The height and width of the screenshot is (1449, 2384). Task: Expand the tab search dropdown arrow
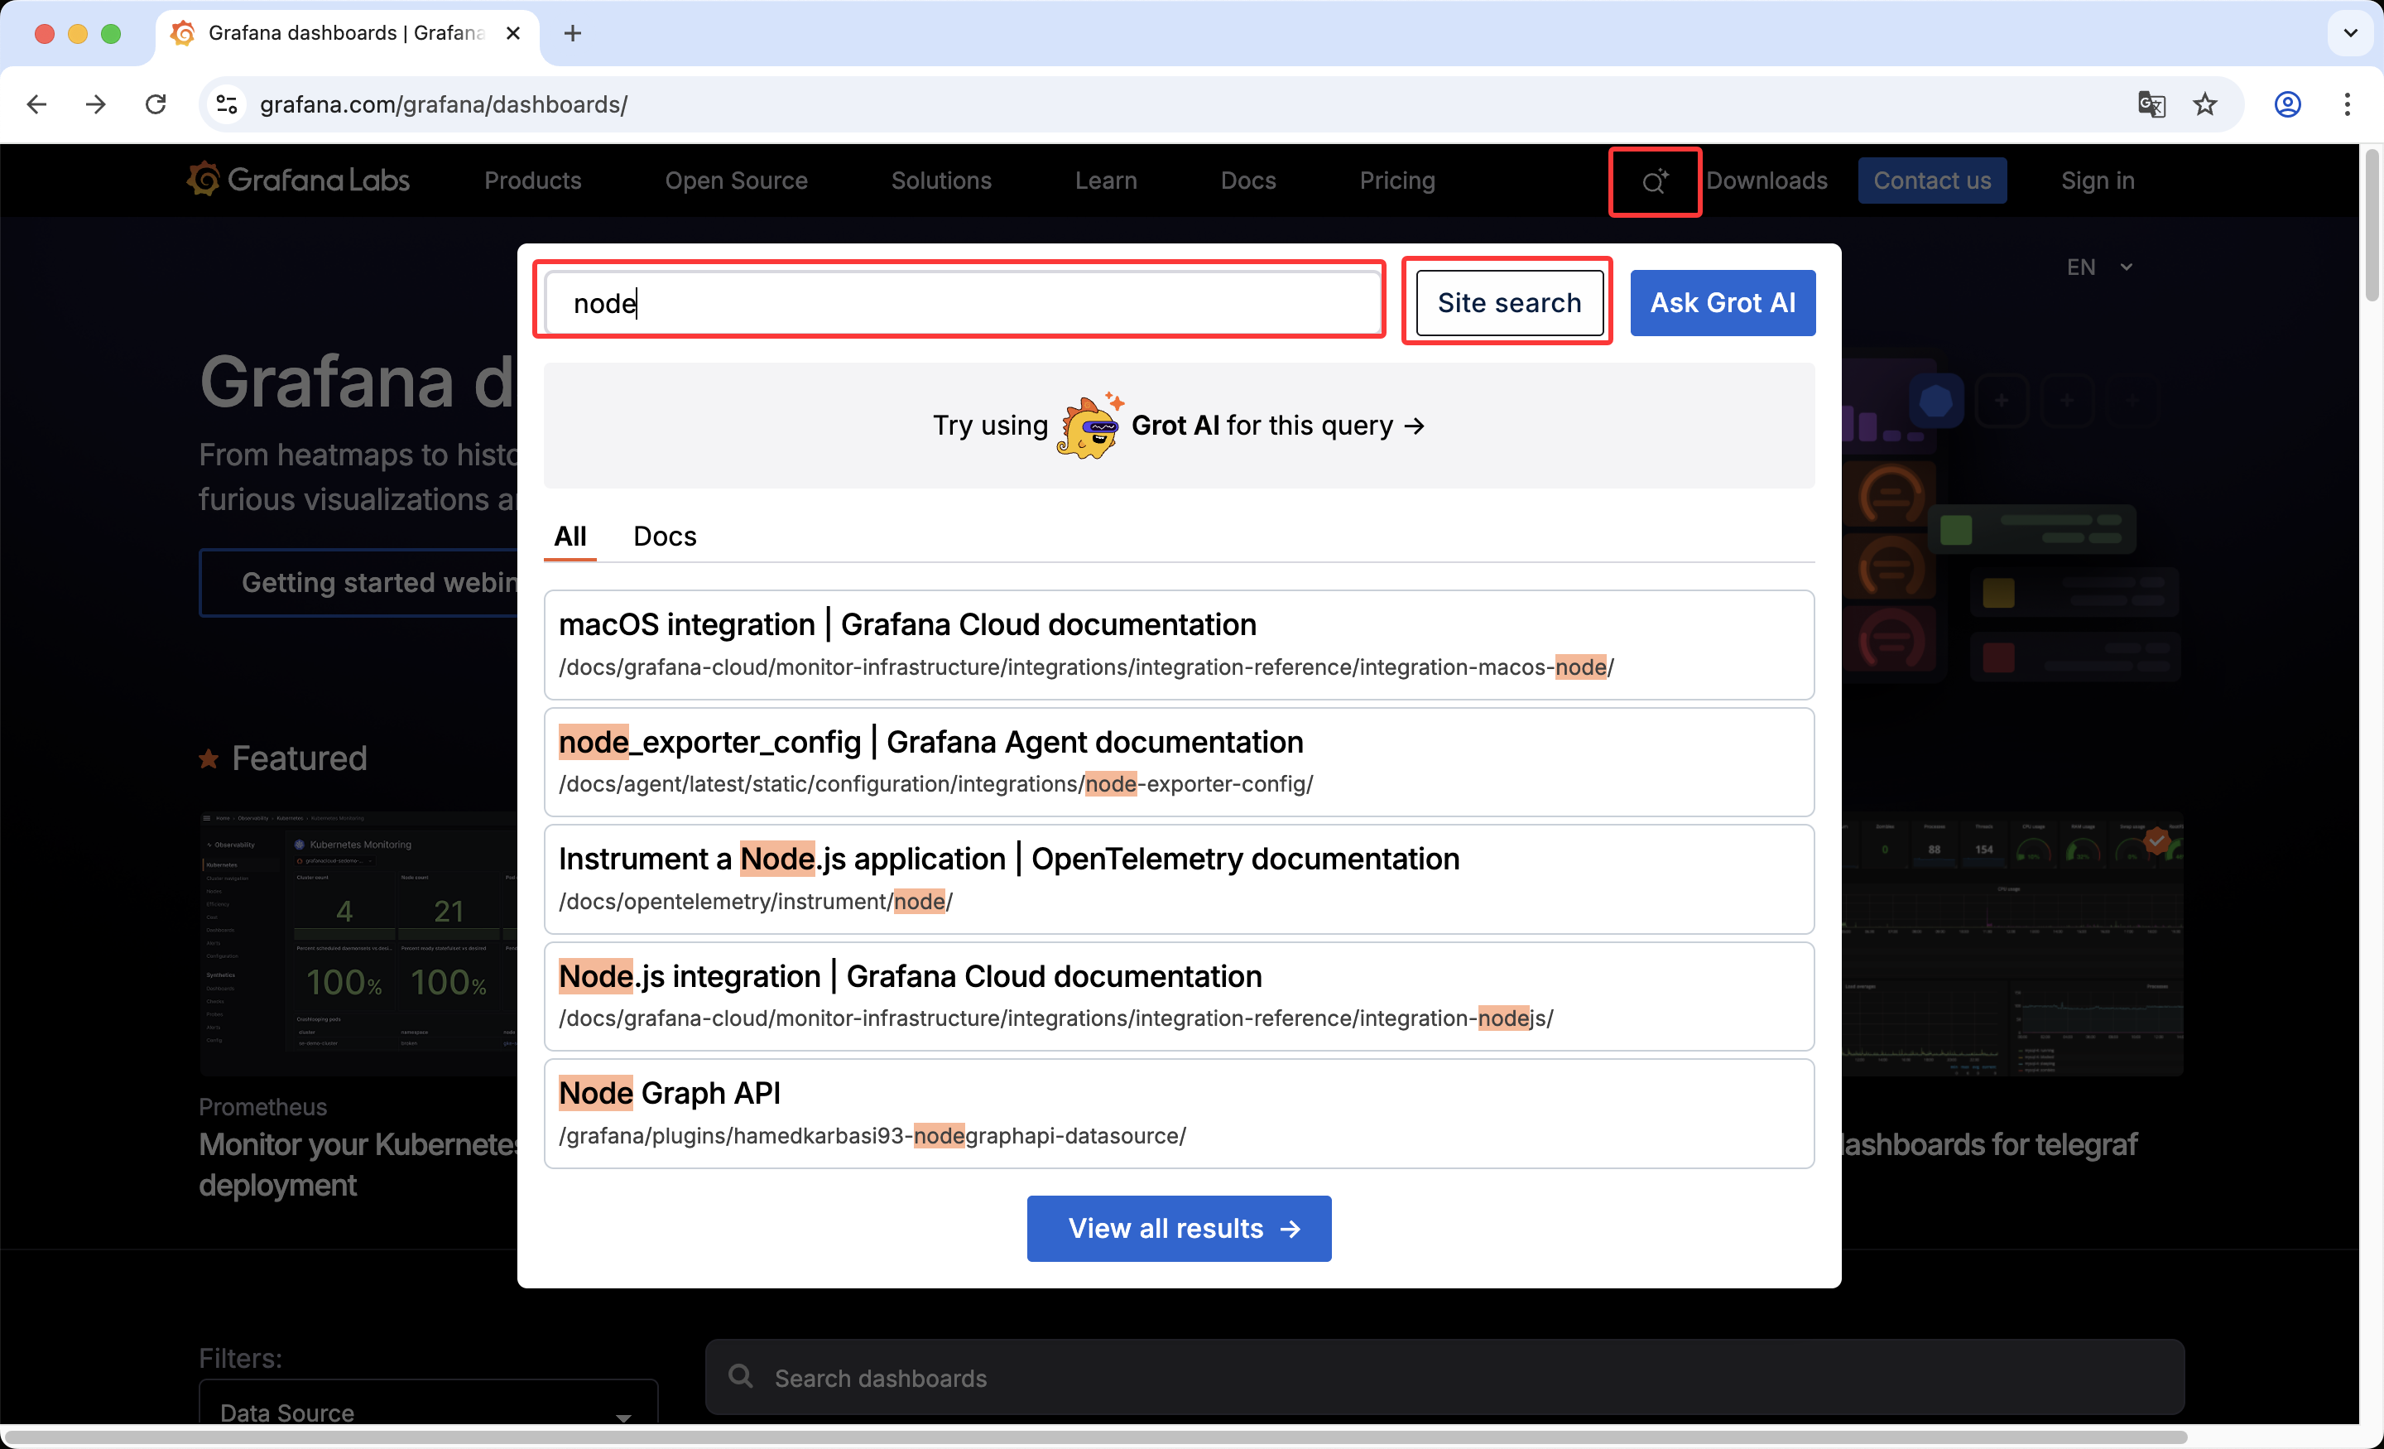click(x=2351, y=34)
